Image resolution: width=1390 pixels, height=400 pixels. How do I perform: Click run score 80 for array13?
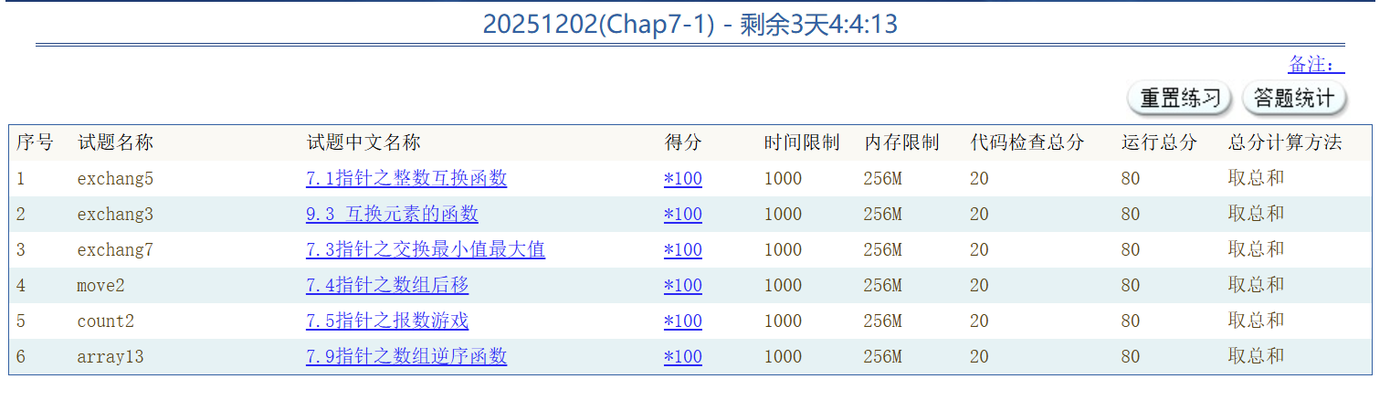pos(1131,356)
